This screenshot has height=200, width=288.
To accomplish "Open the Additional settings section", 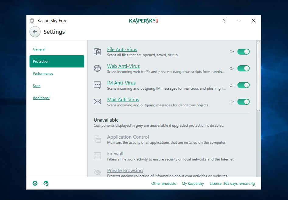I will coord(41,98).
